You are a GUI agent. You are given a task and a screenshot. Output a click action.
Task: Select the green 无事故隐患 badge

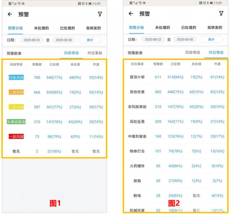16,122
